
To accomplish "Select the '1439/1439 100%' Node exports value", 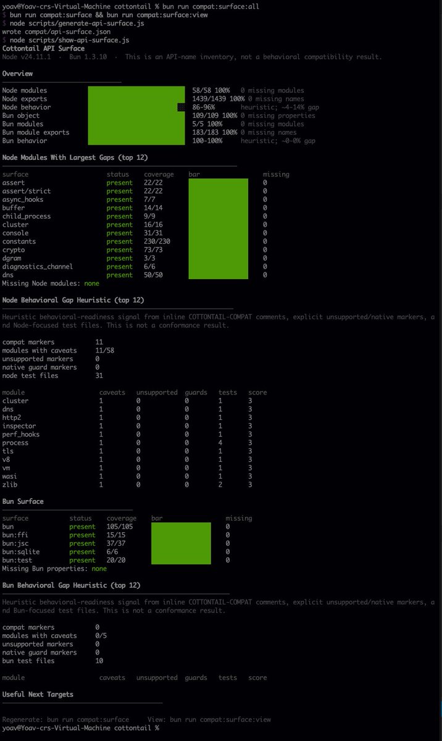I will click(x=219, y=99).
